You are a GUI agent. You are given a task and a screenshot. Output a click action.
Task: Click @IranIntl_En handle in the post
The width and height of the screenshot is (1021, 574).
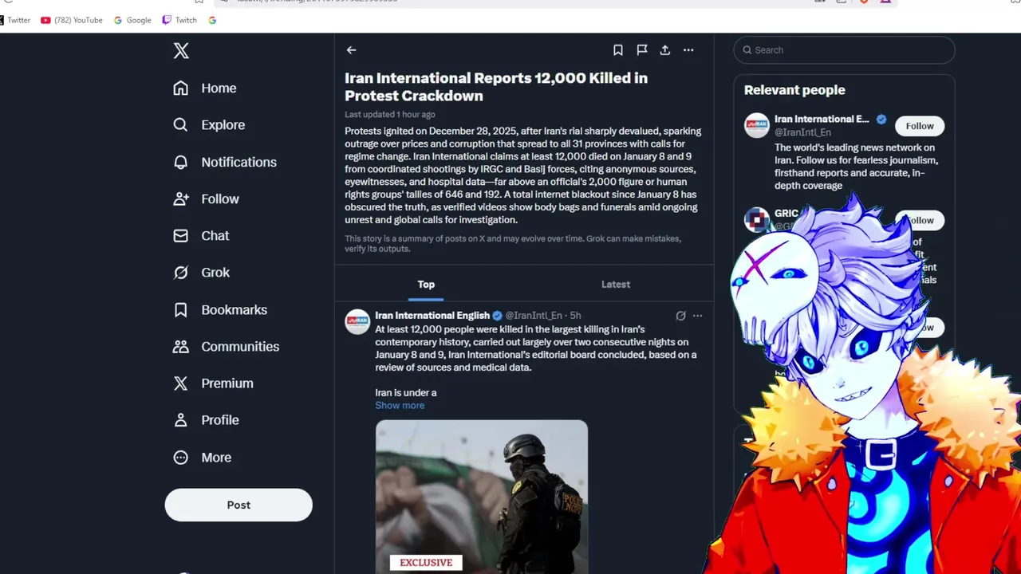coord(534,316)
